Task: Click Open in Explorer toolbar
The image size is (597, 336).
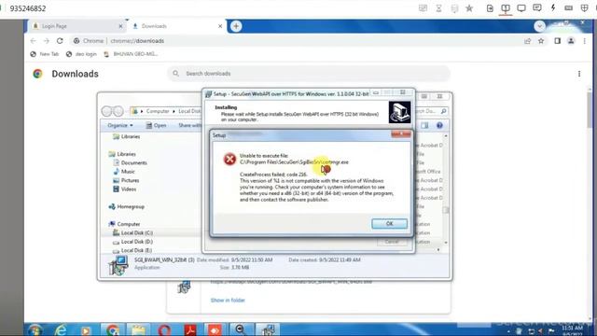Action: tap(157, 125)
